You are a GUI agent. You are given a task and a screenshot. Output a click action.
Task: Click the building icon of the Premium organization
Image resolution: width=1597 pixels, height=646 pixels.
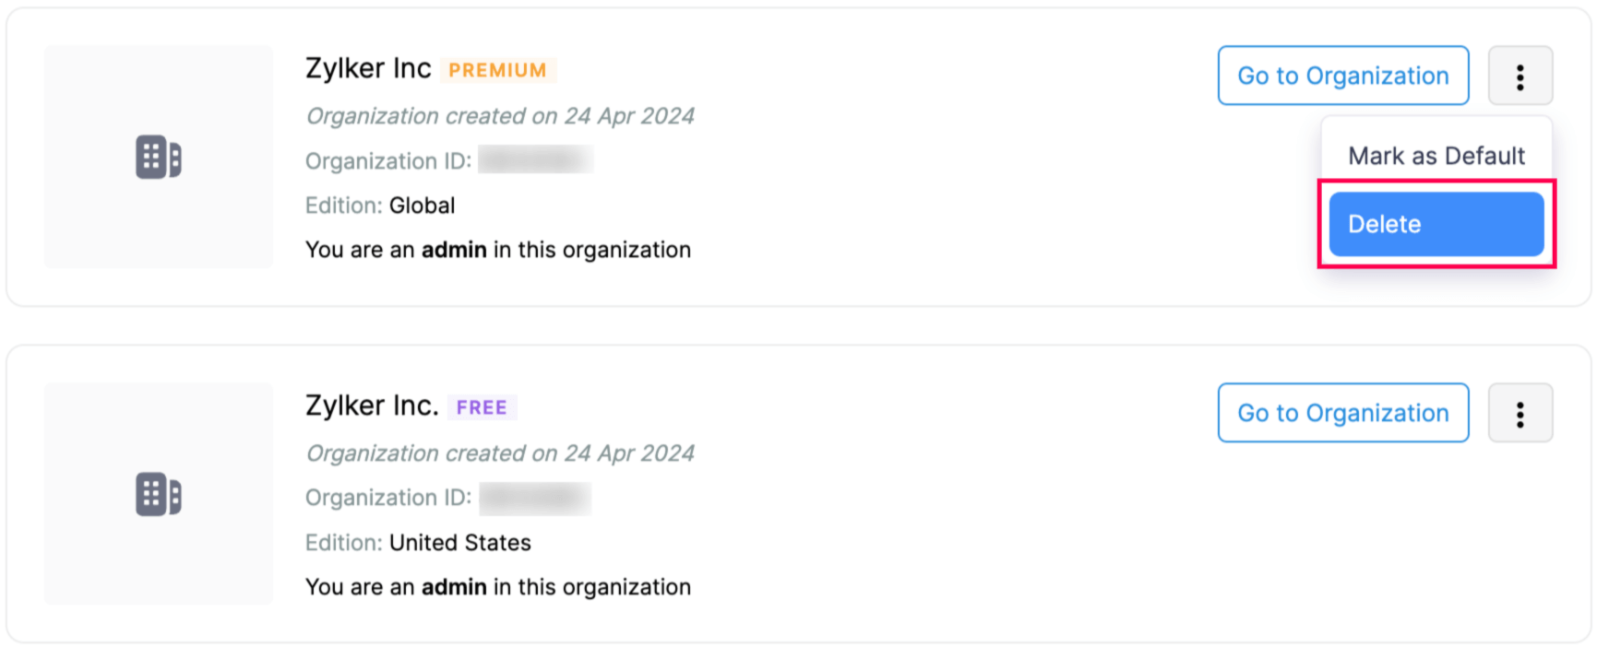tap(159, 157)
